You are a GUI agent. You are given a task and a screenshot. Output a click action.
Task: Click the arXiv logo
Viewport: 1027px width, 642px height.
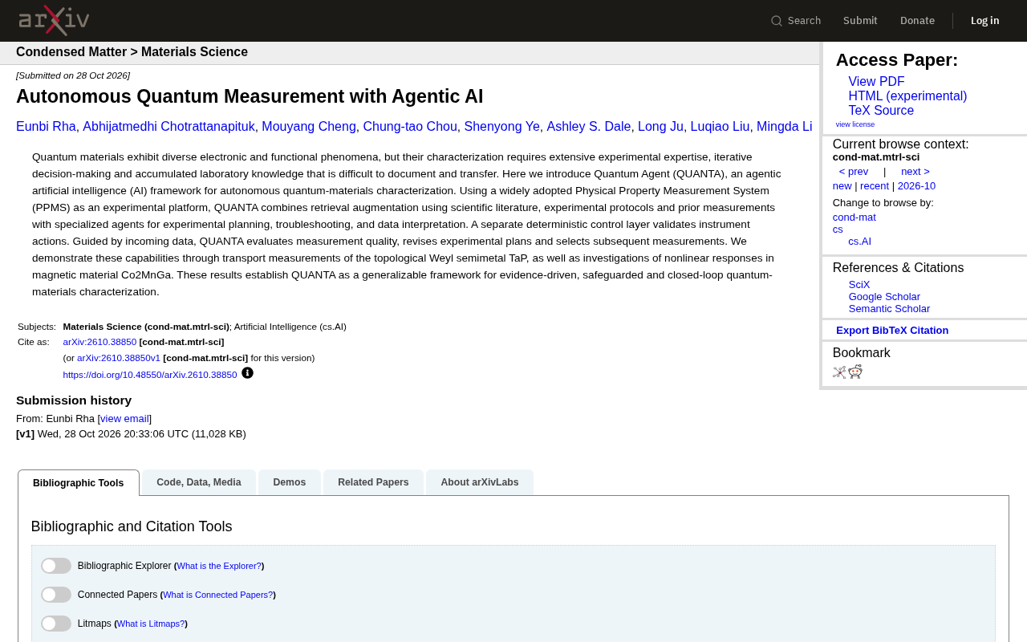tap(54, 20)
